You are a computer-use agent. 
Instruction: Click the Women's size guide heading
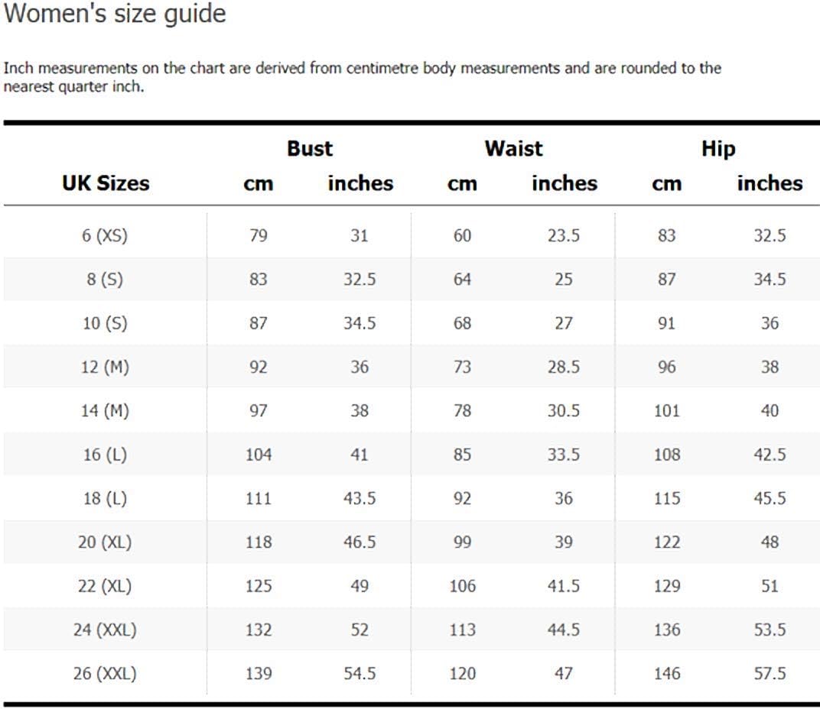[115, 14]
